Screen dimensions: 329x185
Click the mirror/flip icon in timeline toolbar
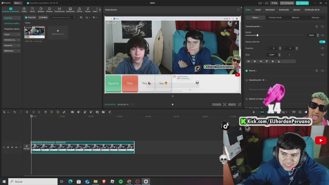(79, 112)
